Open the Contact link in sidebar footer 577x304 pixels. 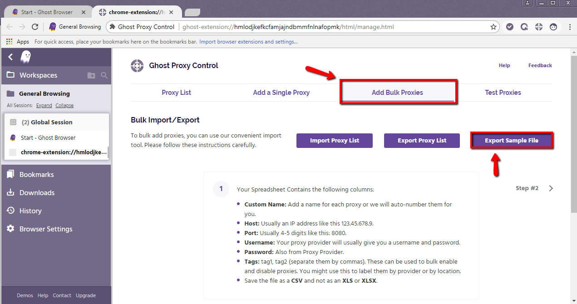tap(62, 296)
